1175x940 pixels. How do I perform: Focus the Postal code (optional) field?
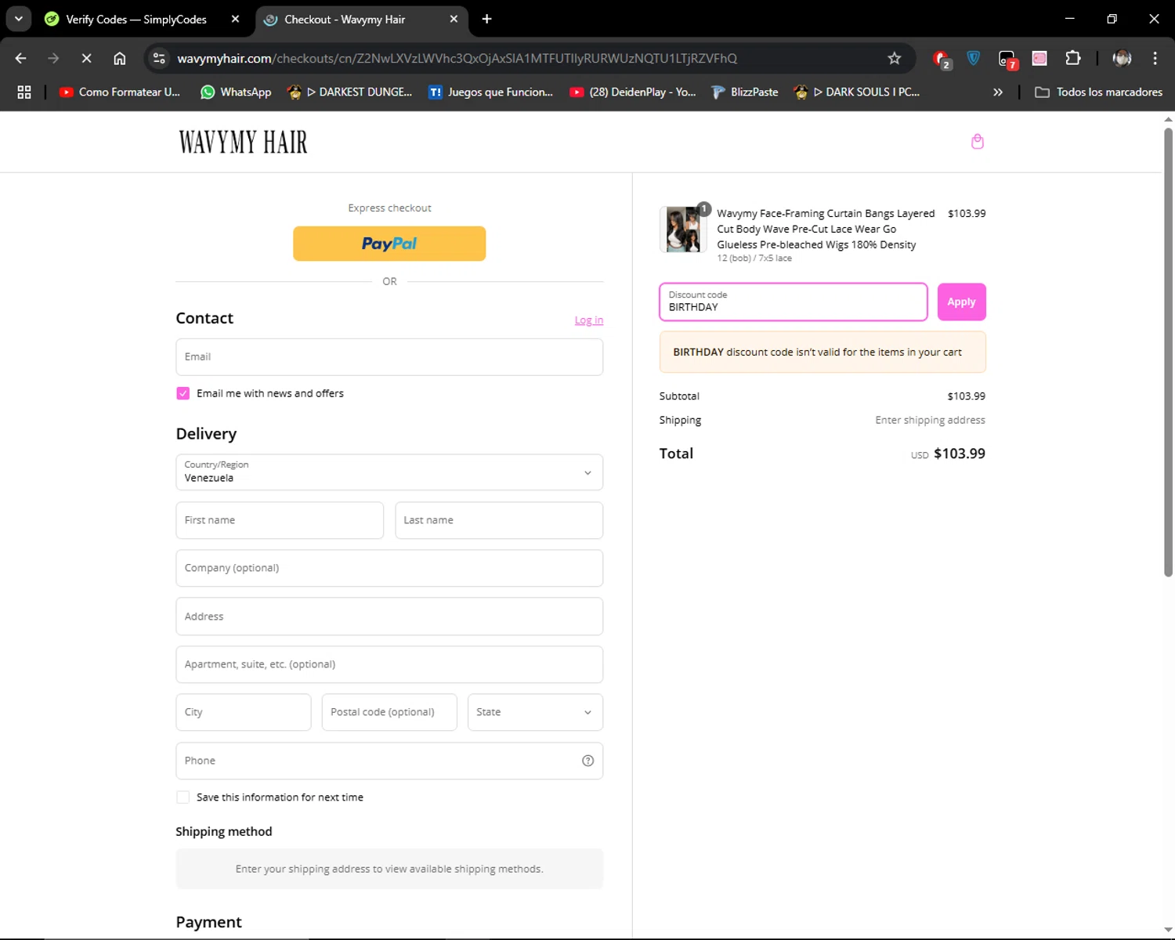click(x=389, y=712)
